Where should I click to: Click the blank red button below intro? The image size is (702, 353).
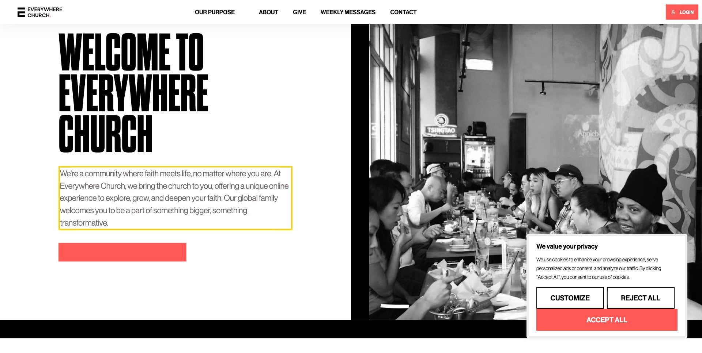(x=122, y=252)
